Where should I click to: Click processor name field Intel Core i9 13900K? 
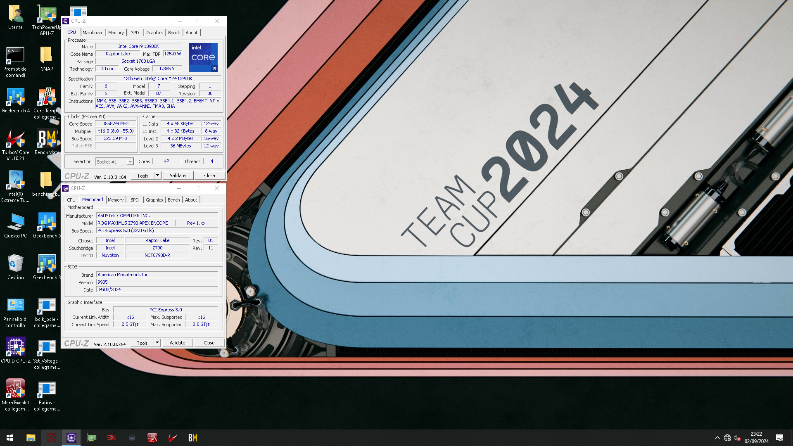[138, 46]
